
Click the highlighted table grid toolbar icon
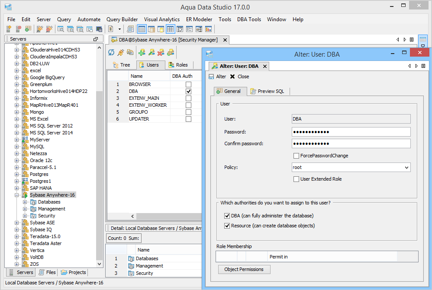click(170, 29)
